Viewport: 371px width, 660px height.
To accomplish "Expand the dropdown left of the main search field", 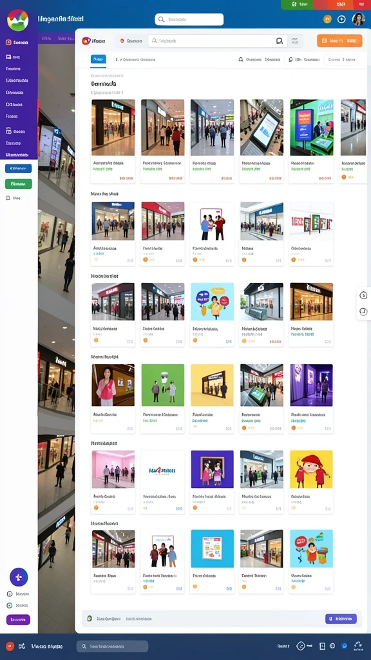I will coord(131,41).
